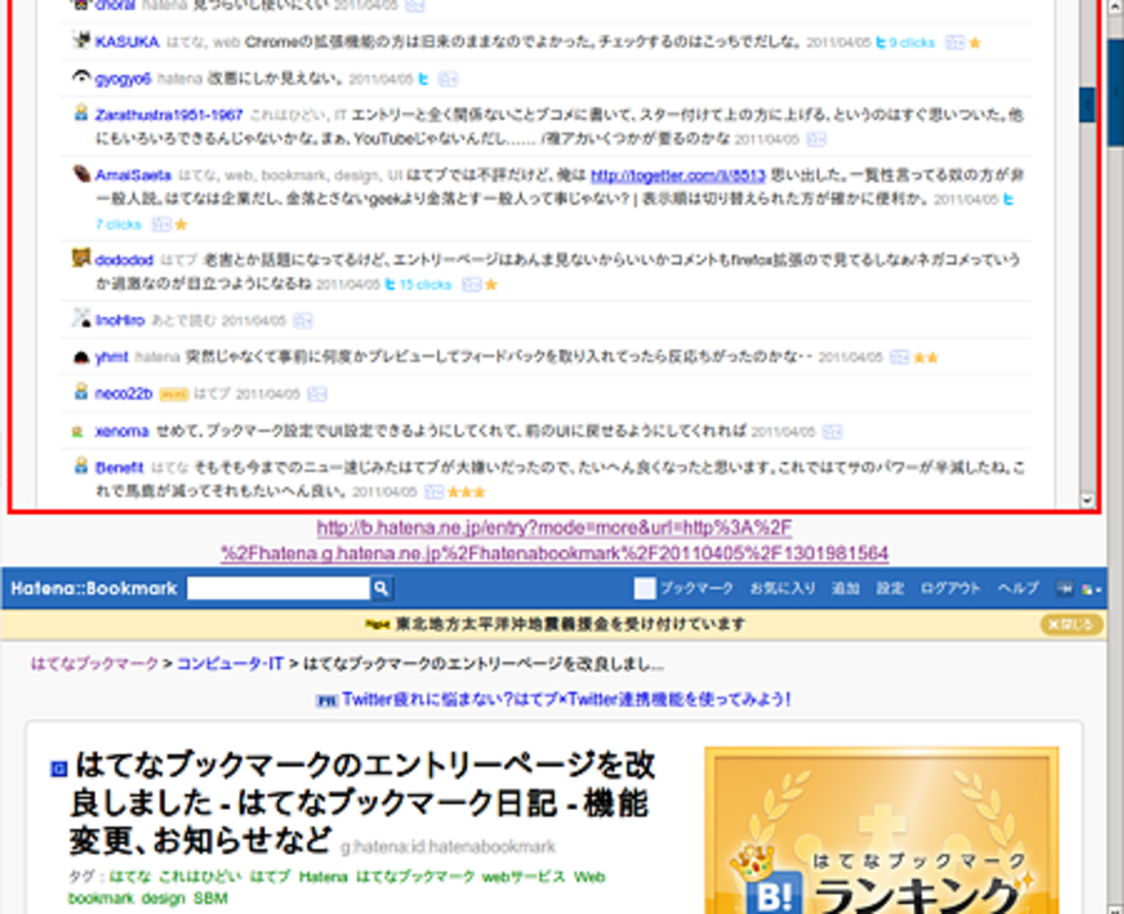Open 設定 in the header navigation

pyautogui.click(x=890, y=588)
